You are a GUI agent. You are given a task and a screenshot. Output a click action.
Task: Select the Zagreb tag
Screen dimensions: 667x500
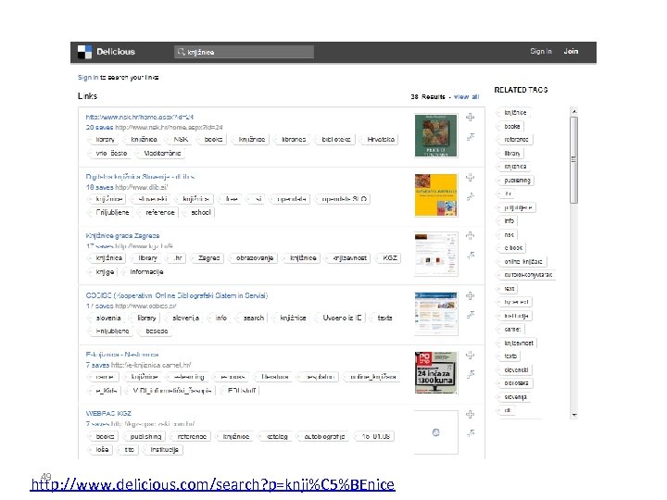pyautogui.click(x=208, y=258)
